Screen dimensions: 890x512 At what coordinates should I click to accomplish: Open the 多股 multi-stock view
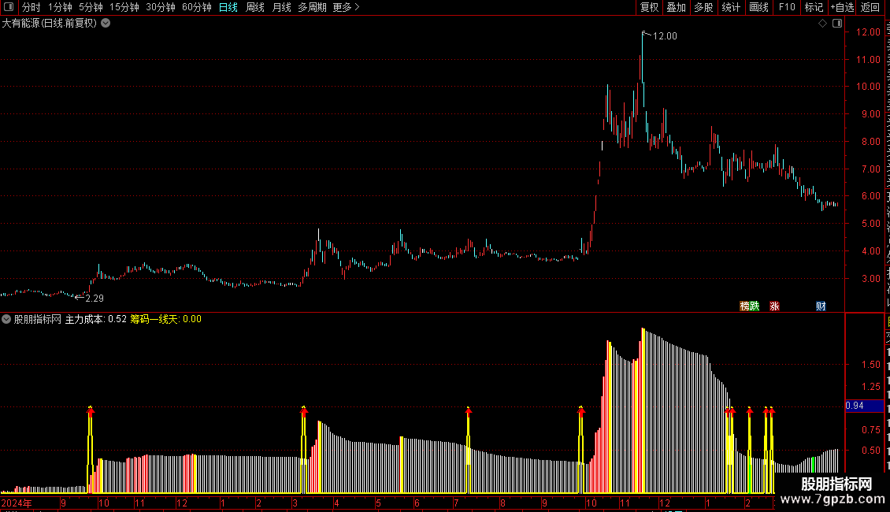click(x=703, y=7)
